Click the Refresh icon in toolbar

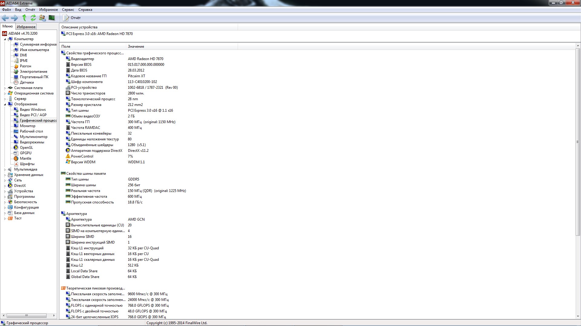(x=33, y=18)
